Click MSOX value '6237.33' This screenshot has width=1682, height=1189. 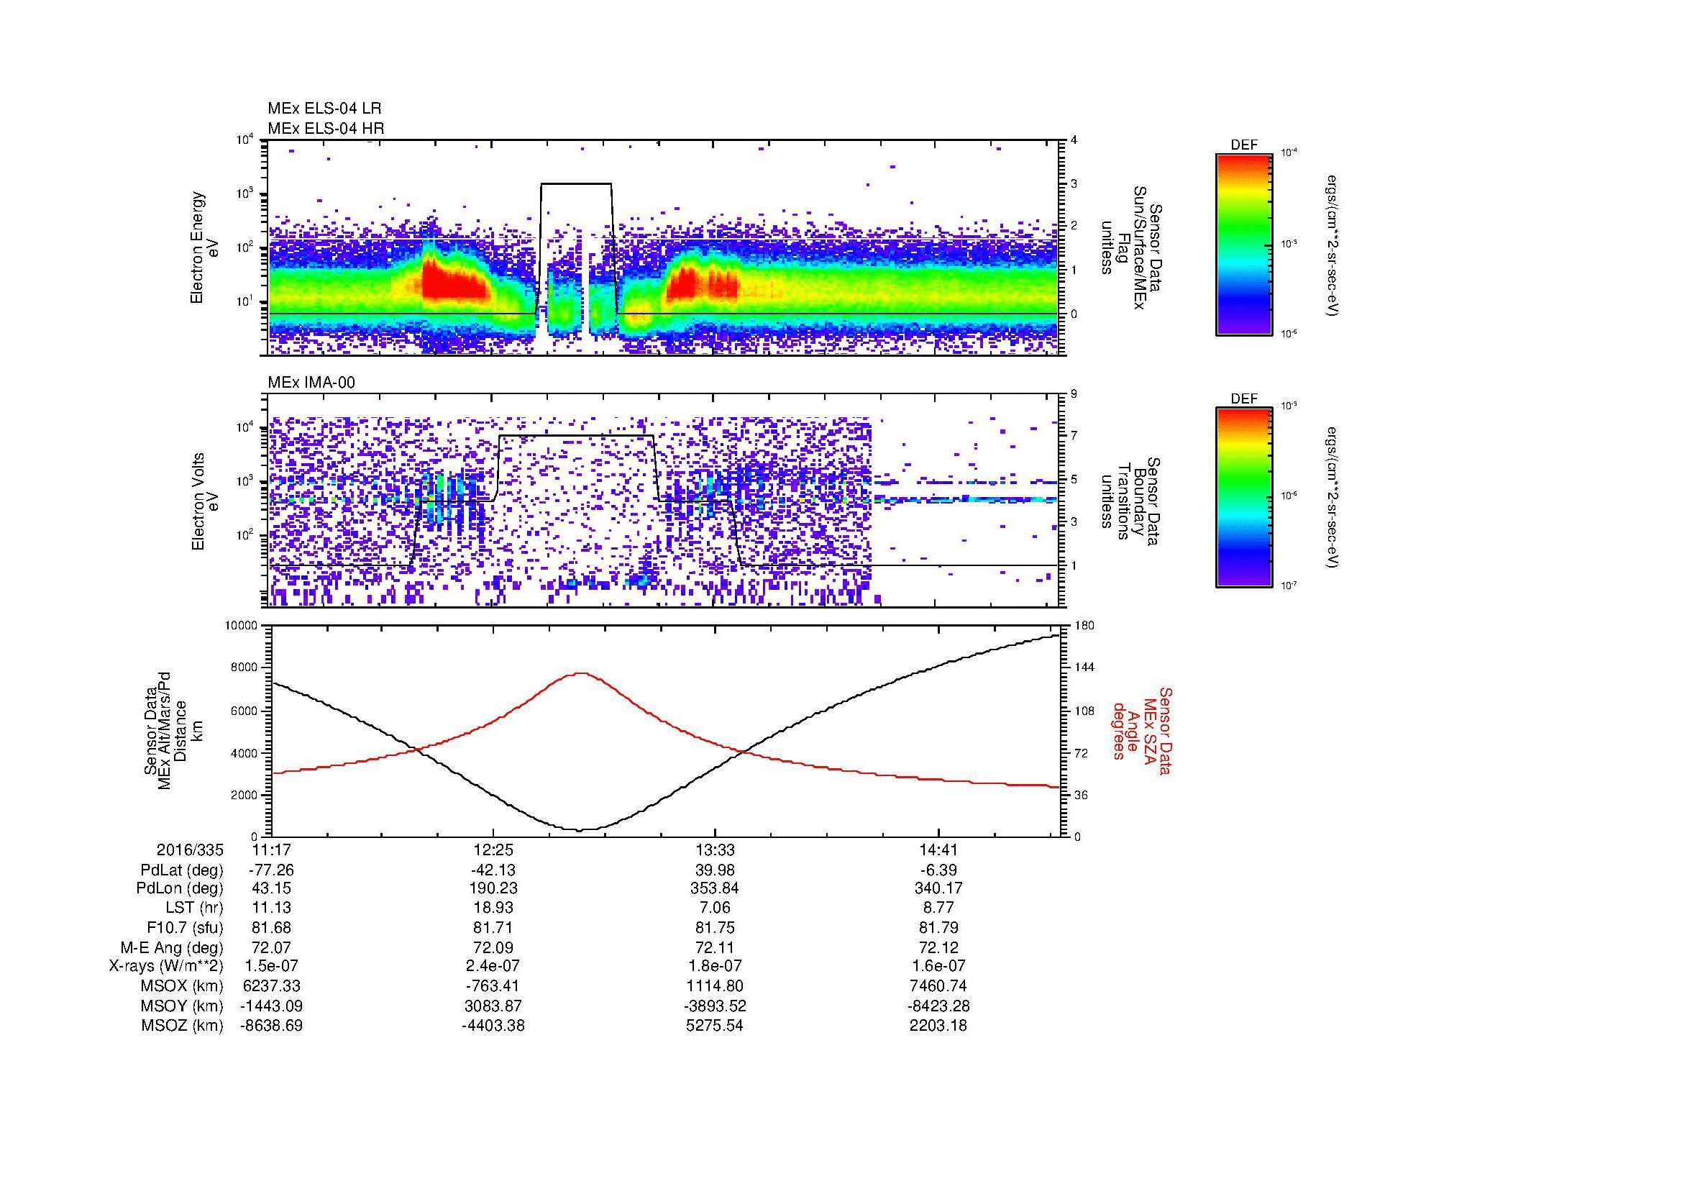pos(272,986)
